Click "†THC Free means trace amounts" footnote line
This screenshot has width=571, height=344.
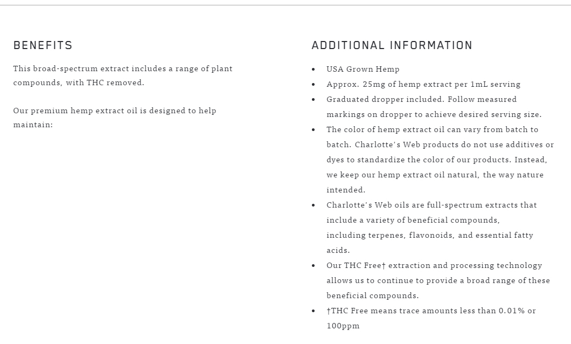431,311
